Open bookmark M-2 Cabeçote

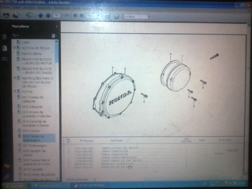point(32,107)
